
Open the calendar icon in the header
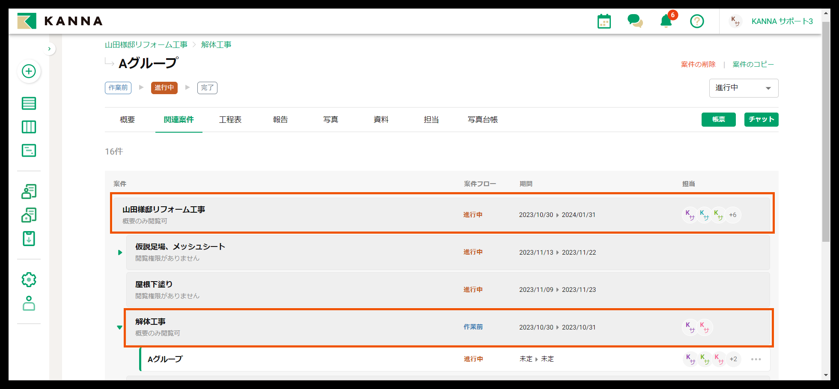click(604, 21)
